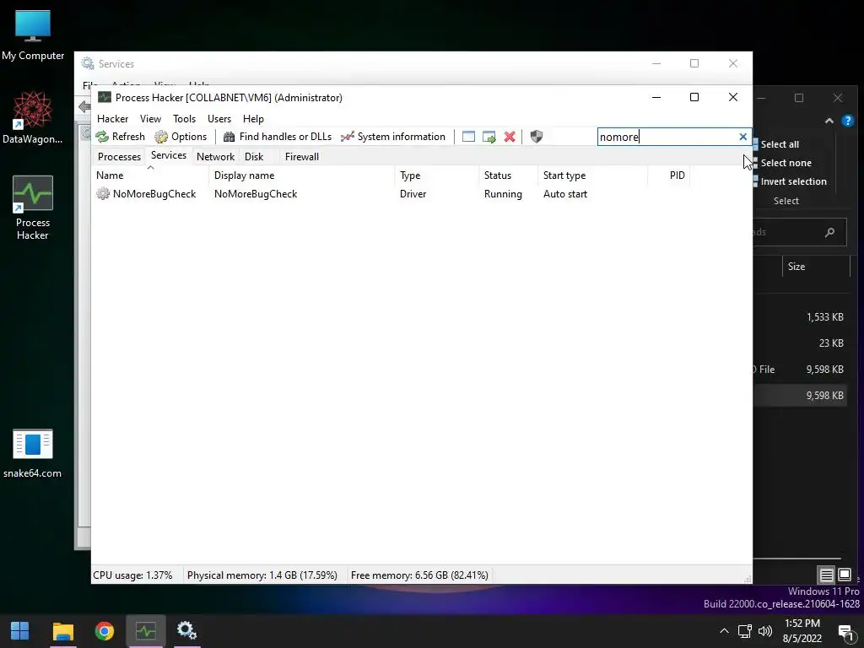
Task: Open Find handles or DLLs
Action: pyautogui.click(x=277, y=137)
